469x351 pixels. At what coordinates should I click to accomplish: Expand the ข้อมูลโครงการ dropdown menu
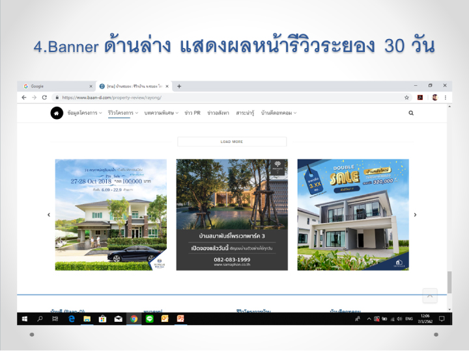(85, 113)
